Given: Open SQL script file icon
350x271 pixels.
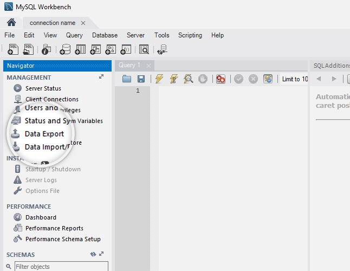Looking at the screenshot, I should click(x=28, y=49).
